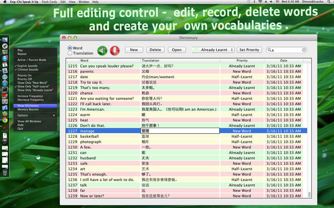The width and height of the screenshot is (334, 208).
Task: Click into the Dictionary search field
Action: point(286,50)
